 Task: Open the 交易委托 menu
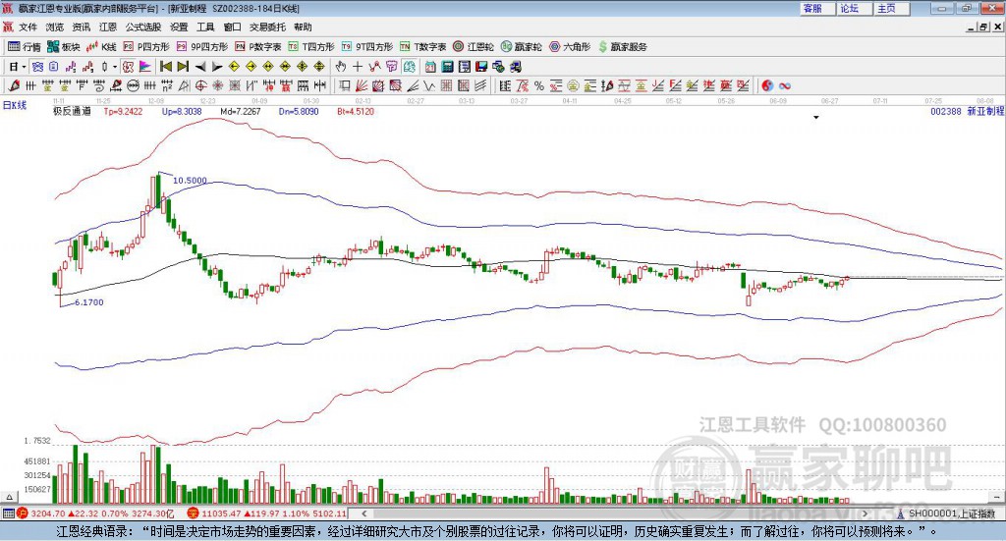pyautogui.click(x=267, y=27)
